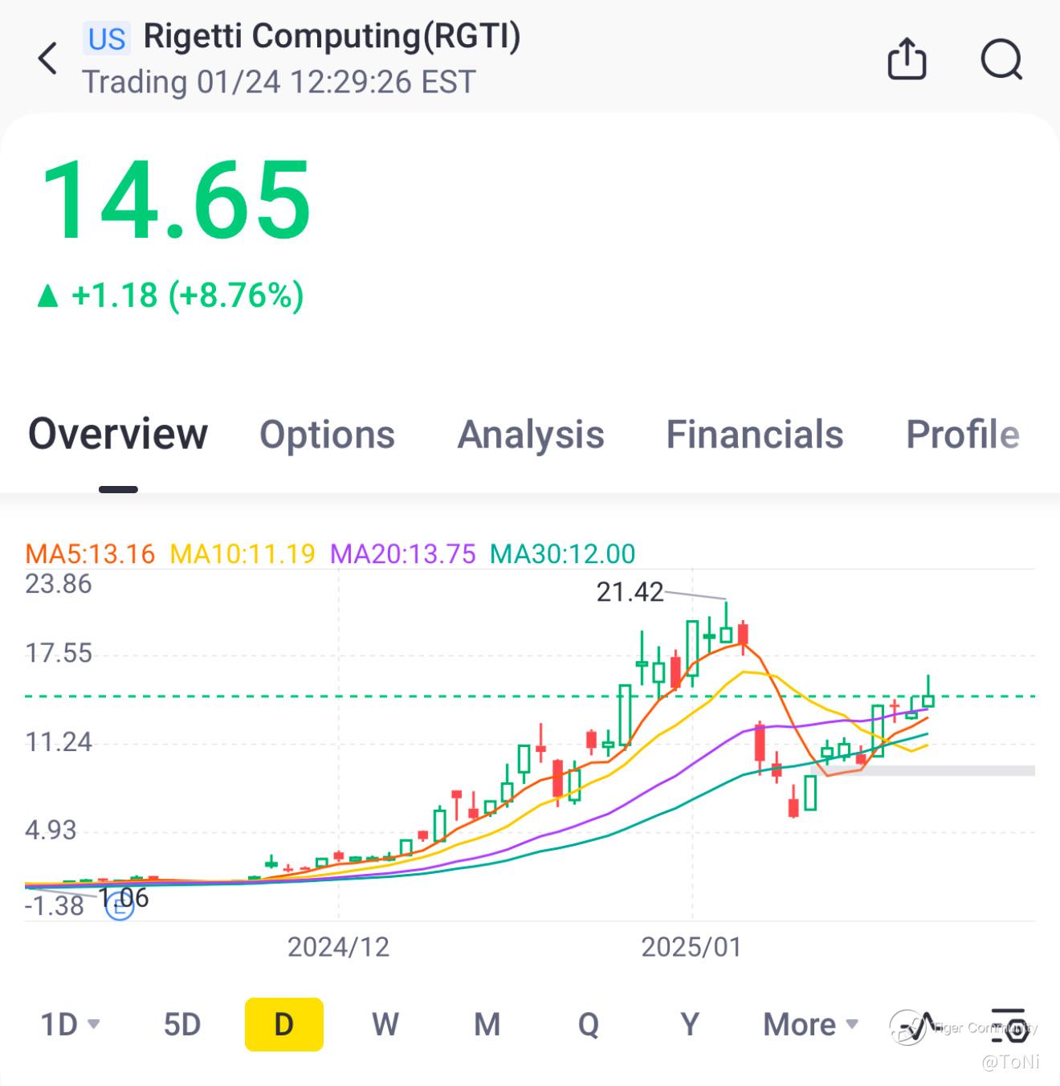Expand the More timeframes dropdown
Viewport: 1060px width, 1086px height.
[811, 1025]
